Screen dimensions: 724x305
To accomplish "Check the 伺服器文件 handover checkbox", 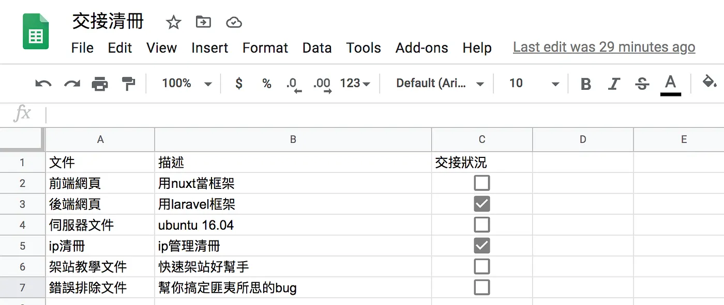I will (x=481, y=224).
